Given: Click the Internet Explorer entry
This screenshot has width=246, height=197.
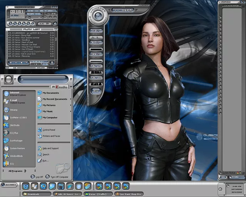Looking at the screenshot, I should tap(17, 93).
